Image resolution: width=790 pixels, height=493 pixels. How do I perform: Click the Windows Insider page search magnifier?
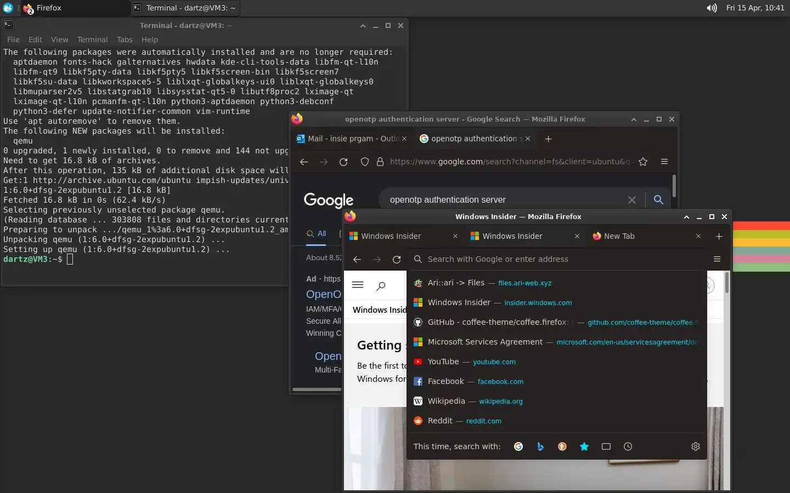[x=381, y=285]
